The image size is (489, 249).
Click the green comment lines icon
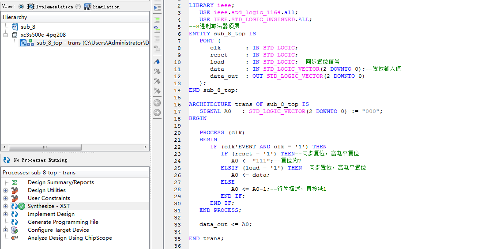[x=157, y=19]
